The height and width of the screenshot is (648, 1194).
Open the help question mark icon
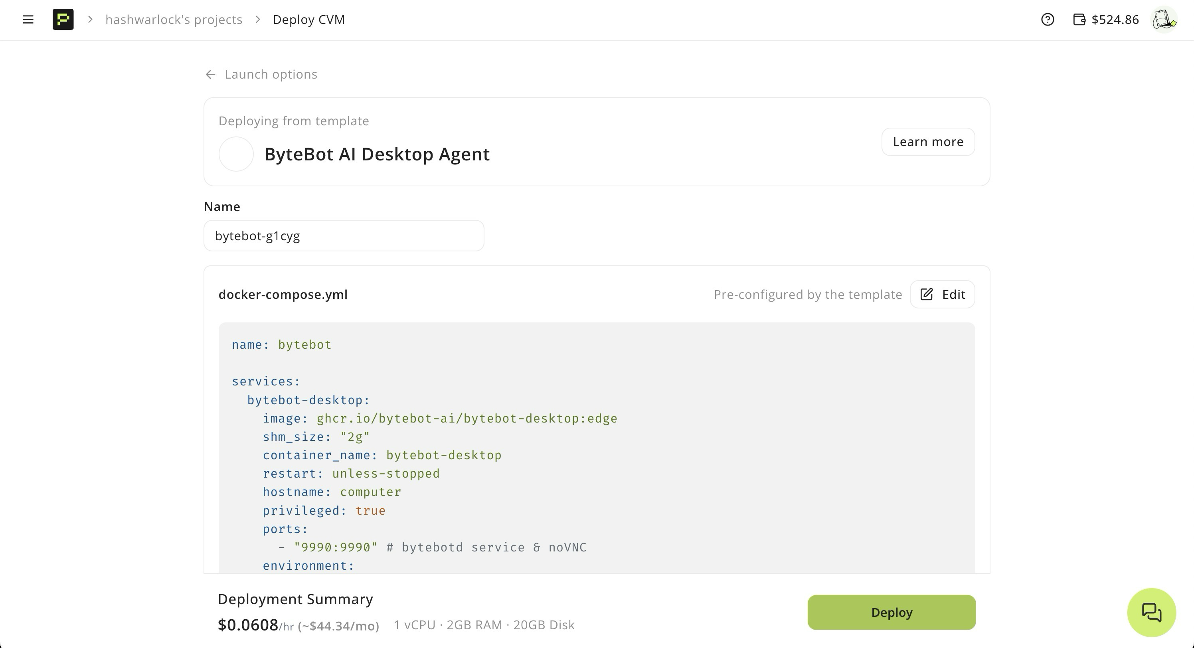(x=1048, y=20)
